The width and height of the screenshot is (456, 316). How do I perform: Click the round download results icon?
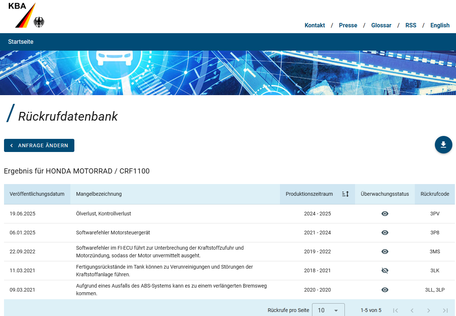click(443, 145)
